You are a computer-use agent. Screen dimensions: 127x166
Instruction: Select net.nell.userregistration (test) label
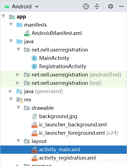point(67,83)
